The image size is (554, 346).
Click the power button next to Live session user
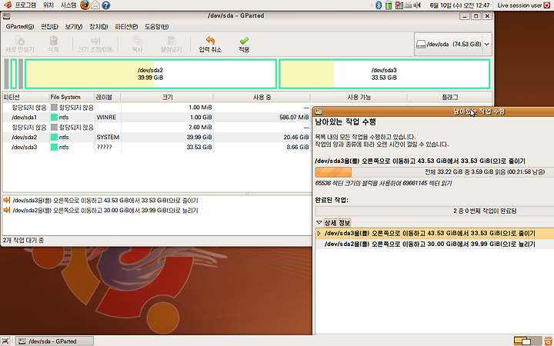coord(548,5)
